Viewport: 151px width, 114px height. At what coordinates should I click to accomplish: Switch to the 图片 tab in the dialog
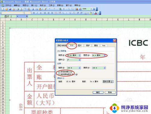(80, 46)
